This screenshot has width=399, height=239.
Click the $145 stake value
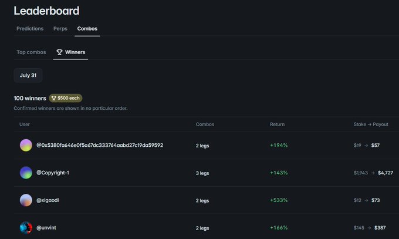[359, 228]
